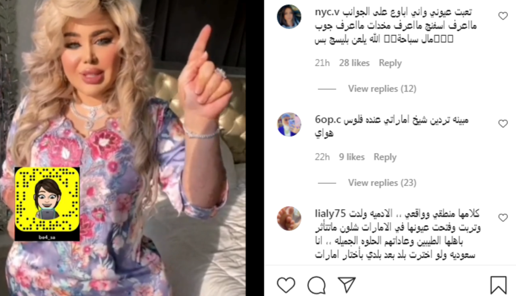Image resolution: width=516 pixels, height=296 pixels.
Task: Share the post via the paper plane icon
Action: (x=346, y=284)
